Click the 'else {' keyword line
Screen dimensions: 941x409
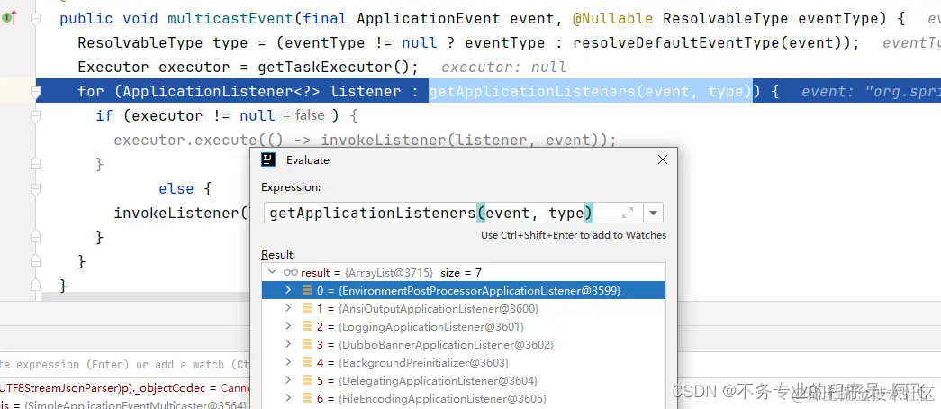(185, 188)
